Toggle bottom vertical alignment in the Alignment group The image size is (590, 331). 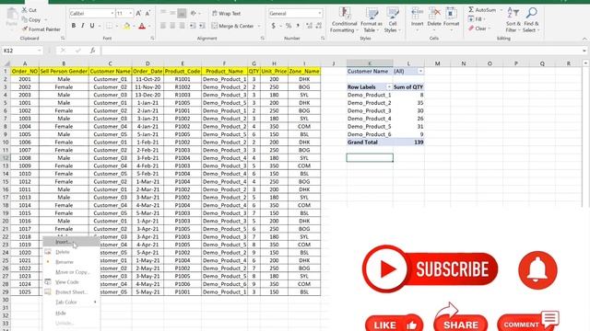click(182, 13)
